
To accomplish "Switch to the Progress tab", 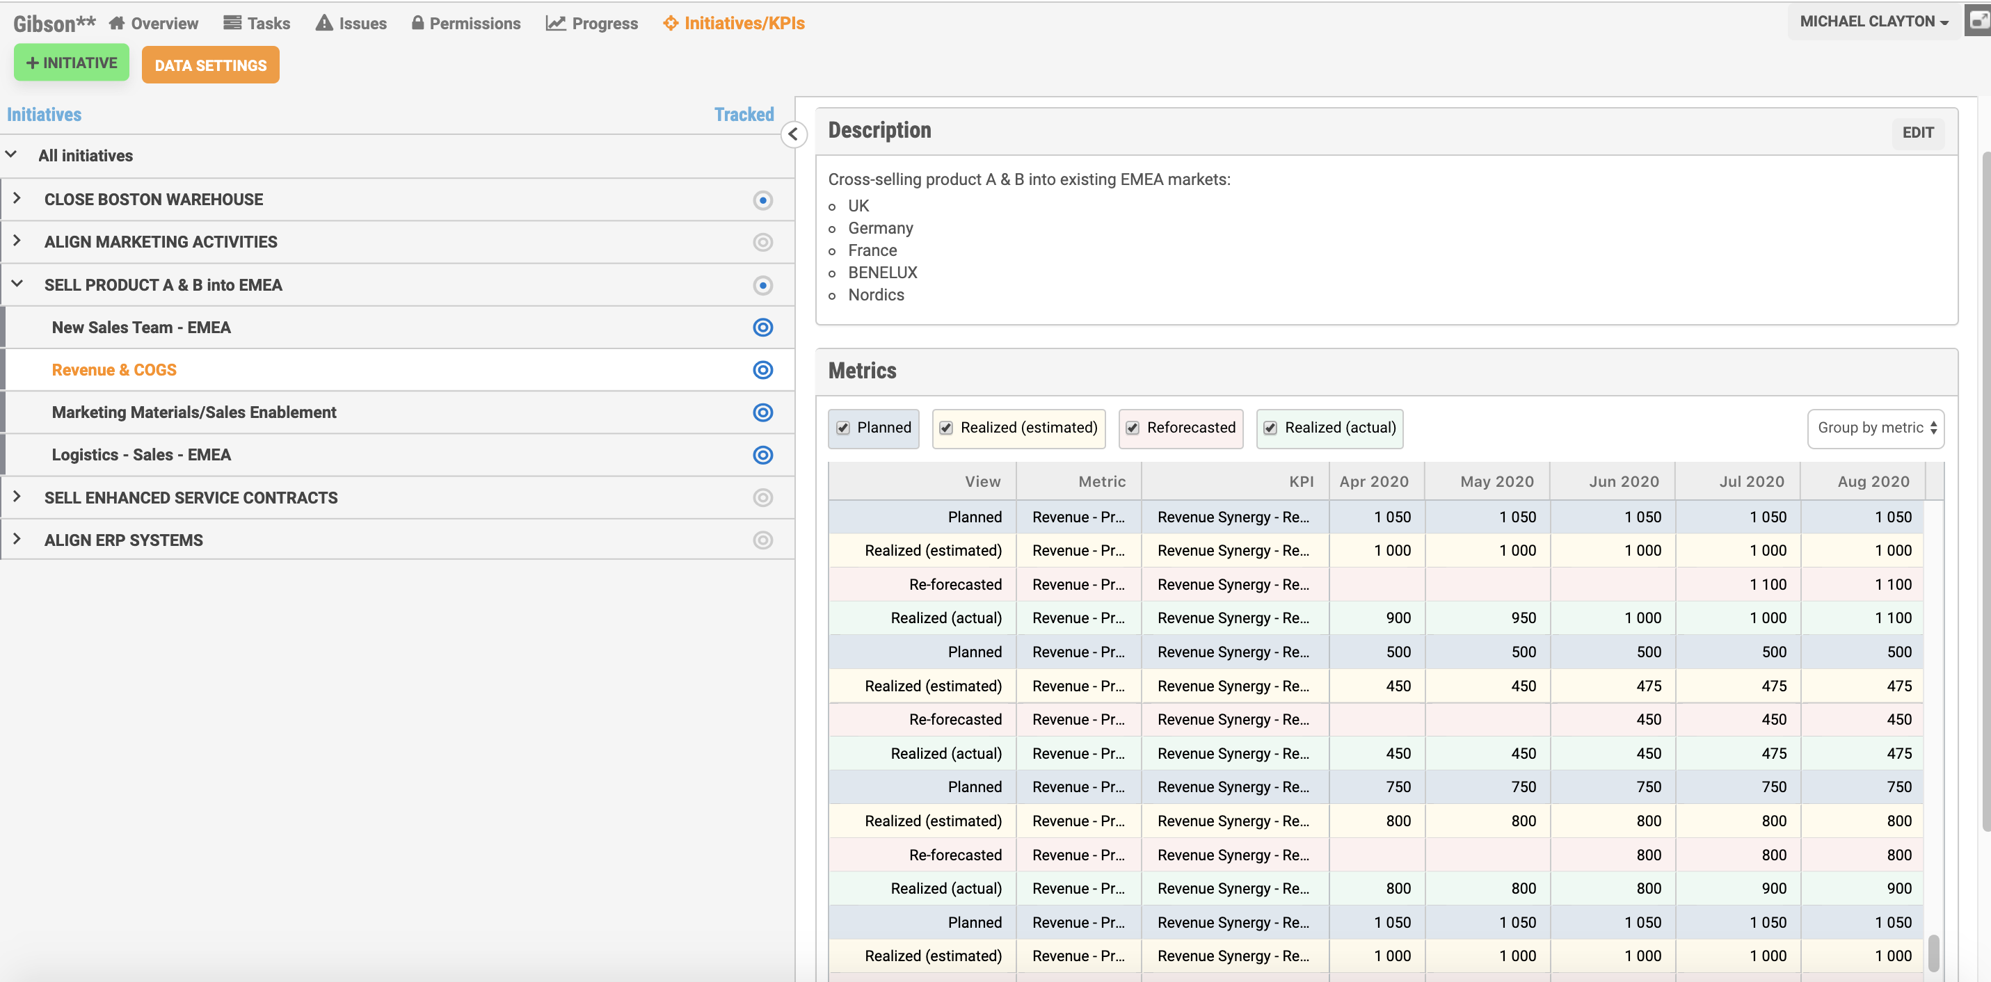I will tap(592, 23).
